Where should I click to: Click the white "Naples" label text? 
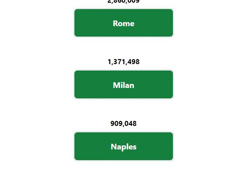[124, 147]
